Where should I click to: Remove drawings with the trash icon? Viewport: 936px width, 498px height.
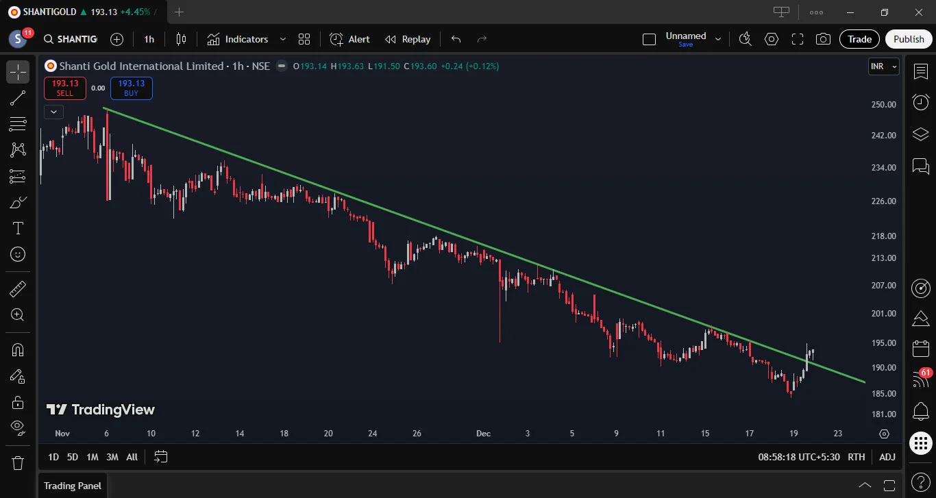coord(18,463)
